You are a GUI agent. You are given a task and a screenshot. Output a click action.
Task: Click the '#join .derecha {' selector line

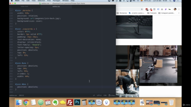click(x=24, y=11)
